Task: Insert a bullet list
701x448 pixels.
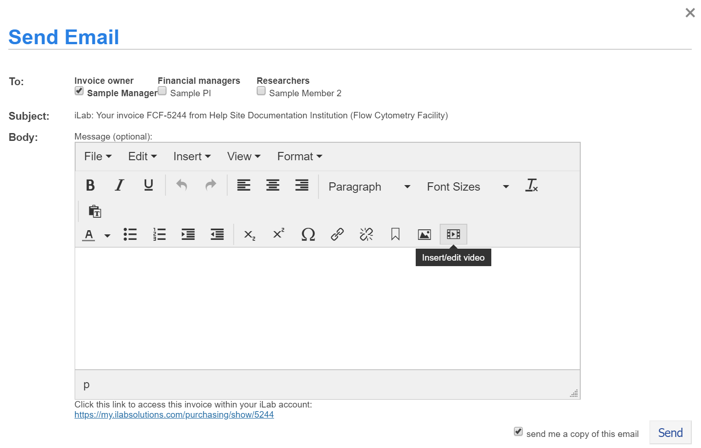Action: (x=130, y=234)
